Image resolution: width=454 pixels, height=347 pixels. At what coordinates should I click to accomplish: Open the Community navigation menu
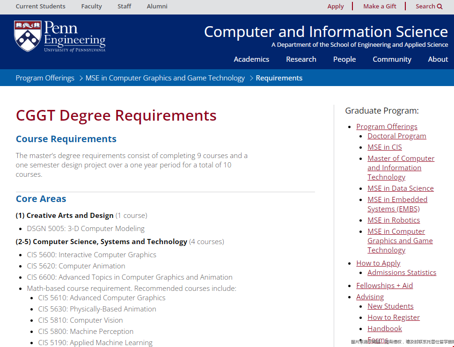(392, 59)
